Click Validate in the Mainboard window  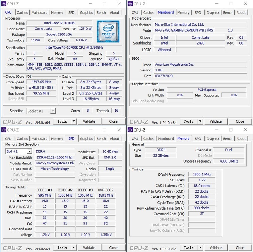[216, 121]
